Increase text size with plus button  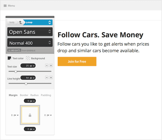pyautogui.click(x=51, y=65)
